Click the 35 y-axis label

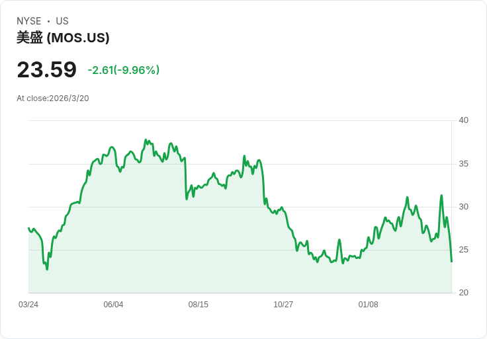[x=464, y=164]
